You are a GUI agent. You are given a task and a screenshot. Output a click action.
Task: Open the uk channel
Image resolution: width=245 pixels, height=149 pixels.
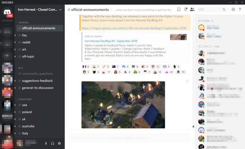point(39,119)
